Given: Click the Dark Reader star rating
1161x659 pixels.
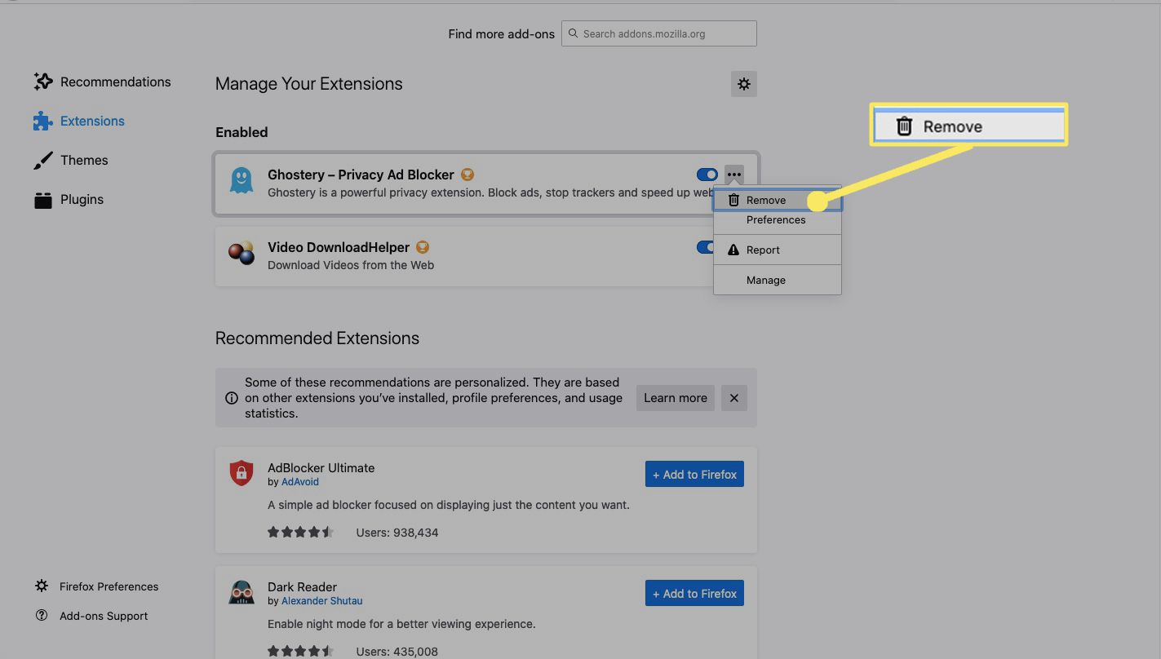Looking at the screenshot, I should (x=301, y=652).
